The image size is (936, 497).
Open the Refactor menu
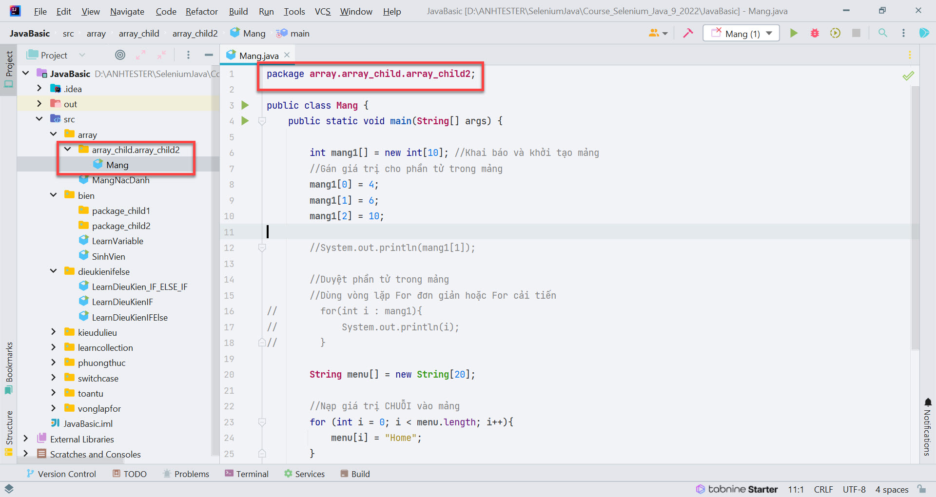pyautogui.click(x=202, y=11)
